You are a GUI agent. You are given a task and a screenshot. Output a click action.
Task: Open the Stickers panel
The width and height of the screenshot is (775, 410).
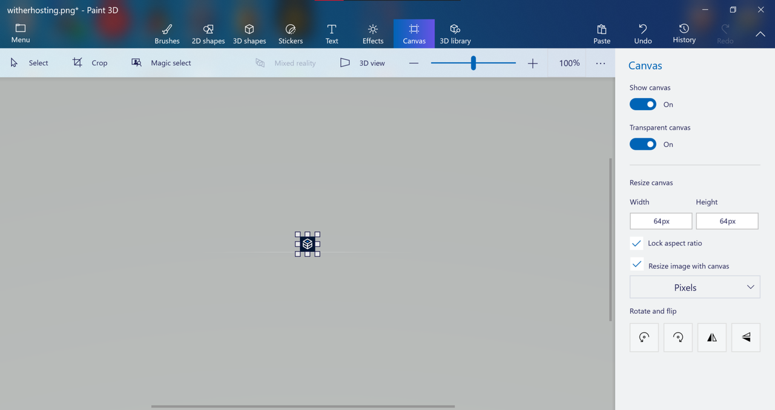point(291,34)
